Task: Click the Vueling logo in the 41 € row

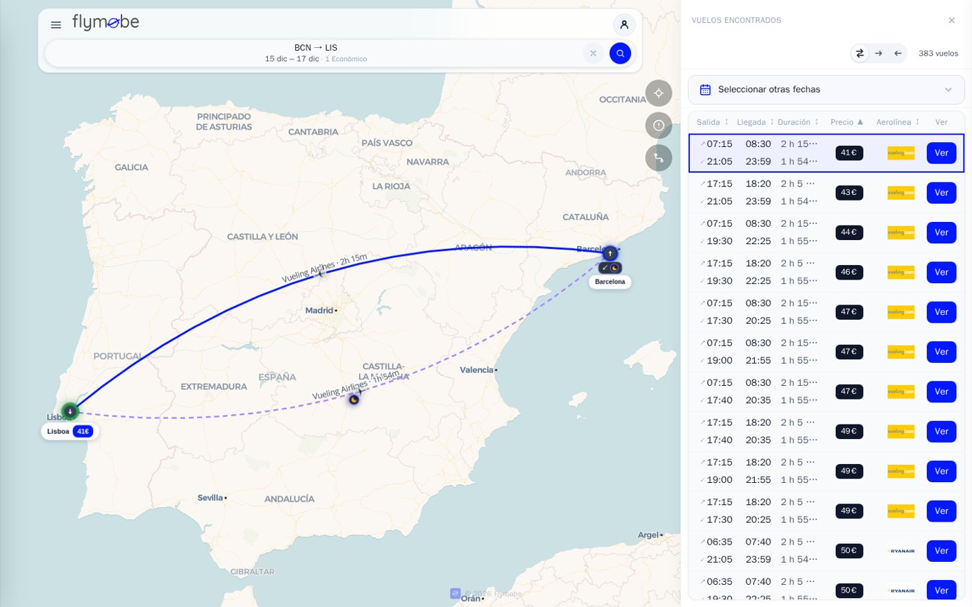Action: 901,153
